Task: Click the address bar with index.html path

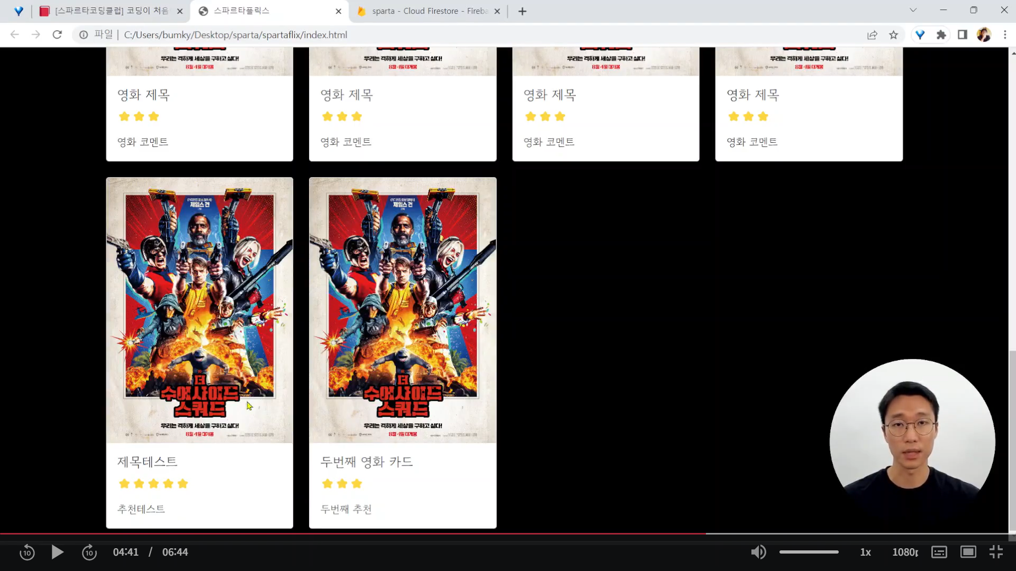Action: tap(235, 35)
